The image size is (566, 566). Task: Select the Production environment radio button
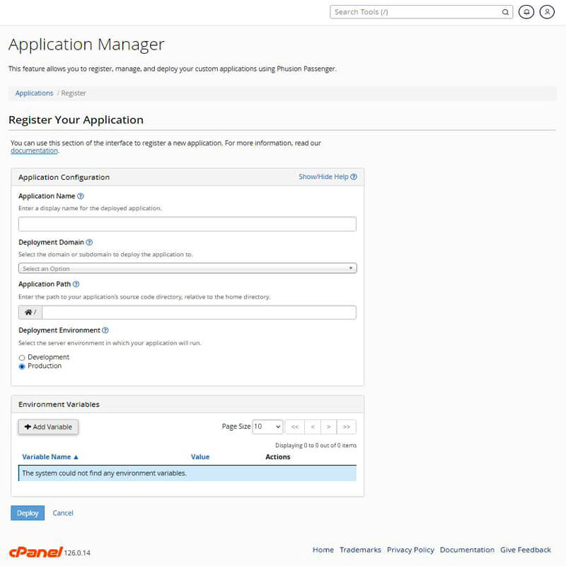22,366
